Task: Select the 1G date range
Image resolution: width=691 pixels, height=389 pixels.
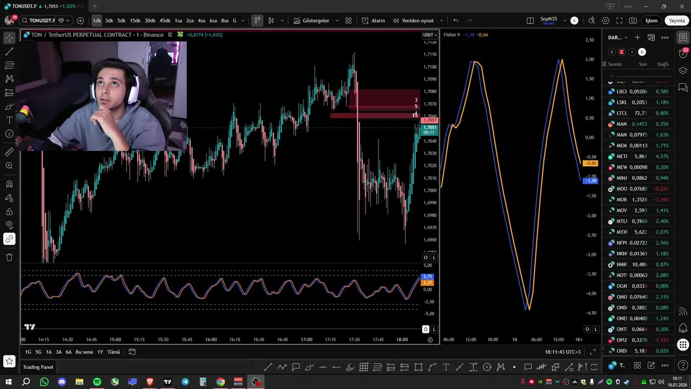Action: coord(28,352)
